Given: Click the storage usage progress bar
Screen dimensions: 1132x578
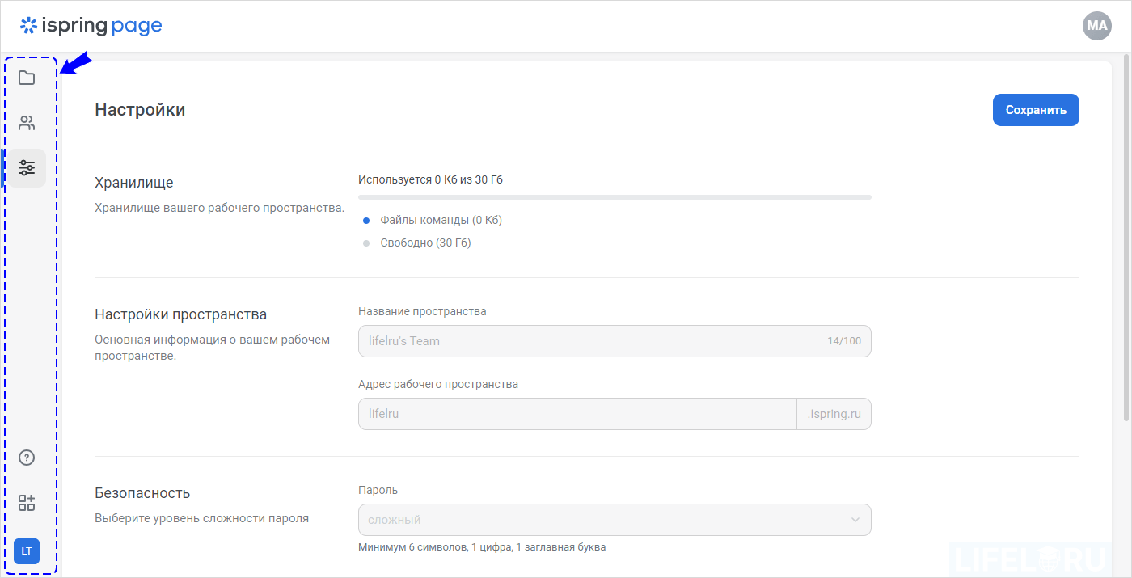Looking at the screenshot, I should pos(615,196).
